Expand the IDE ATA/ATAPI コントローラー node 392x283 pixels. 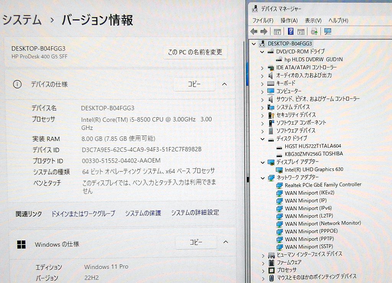tap(262, 68)
